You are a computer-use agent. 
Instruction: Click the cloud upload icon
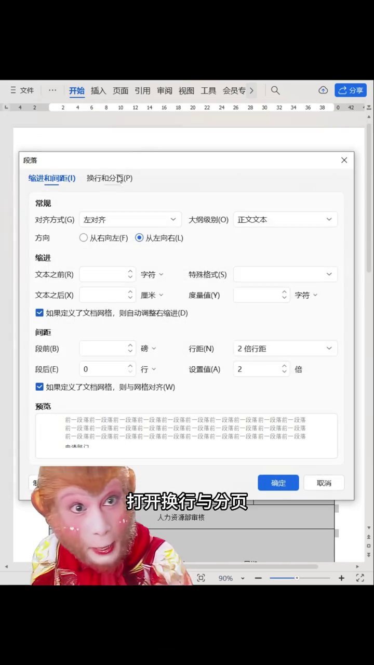(323, 90)
